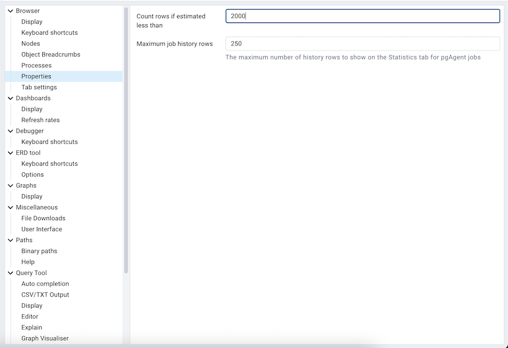Open Nodes preferences under Browser
This screenshot has height=348, width=508.
[x=30, y=43]
